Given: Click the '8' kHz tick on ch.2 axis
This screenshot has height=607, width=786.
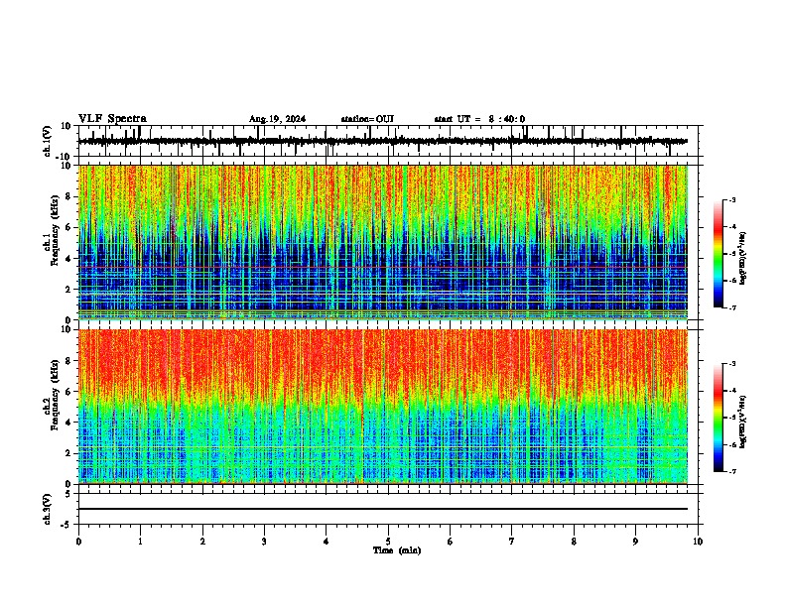Looking at the screenshot, I should (69, 361).
